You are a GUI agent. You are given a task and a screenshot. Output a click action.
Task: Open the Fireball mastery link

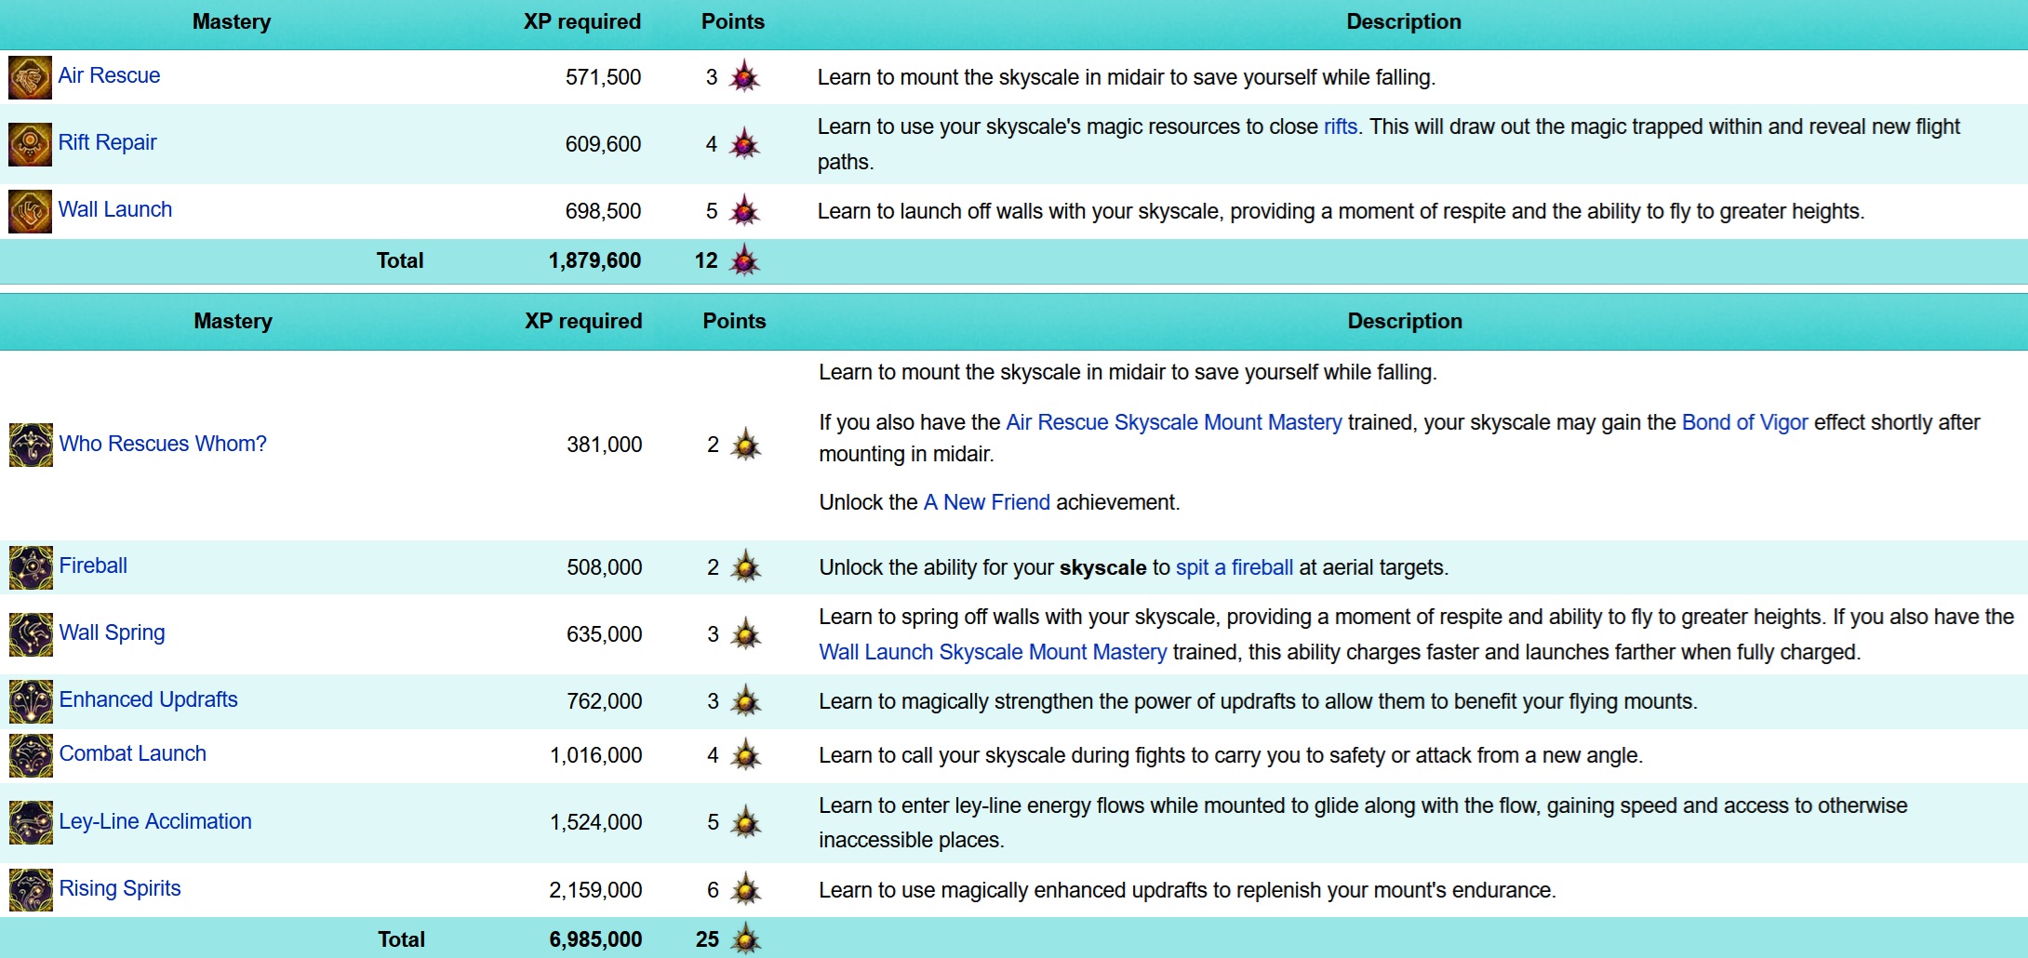pos(93,565)
